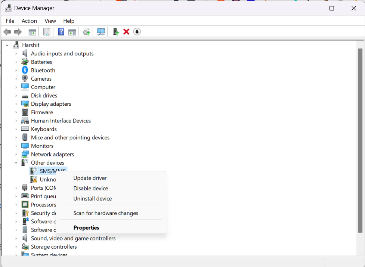Click Show/Hide Console Tree toolbar icon
This screenshot has width=365, height=267.
(x=33, y=32)
